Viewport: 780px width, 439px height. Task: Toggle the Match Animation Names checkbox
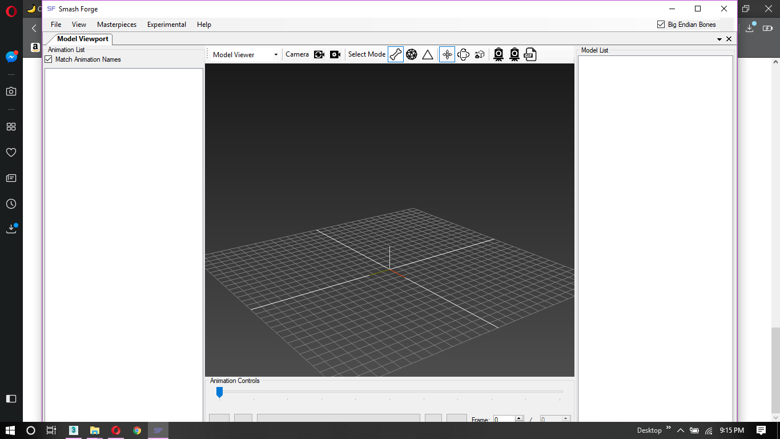click(48, 59)
